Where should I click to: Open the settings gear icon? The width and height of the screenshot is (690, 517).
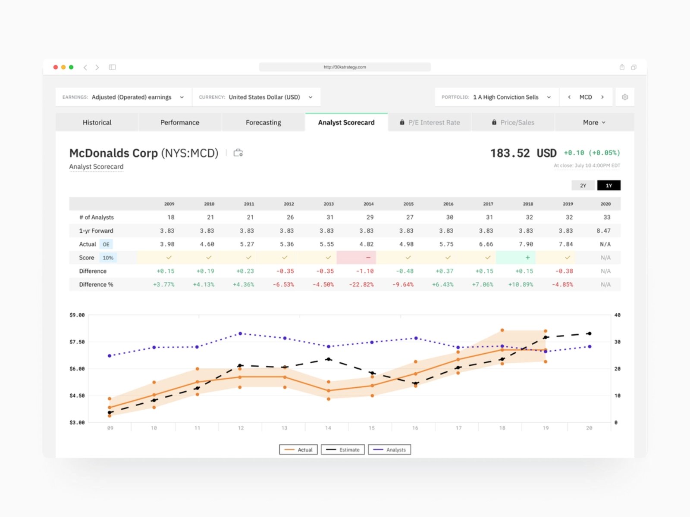coord(625,97)
